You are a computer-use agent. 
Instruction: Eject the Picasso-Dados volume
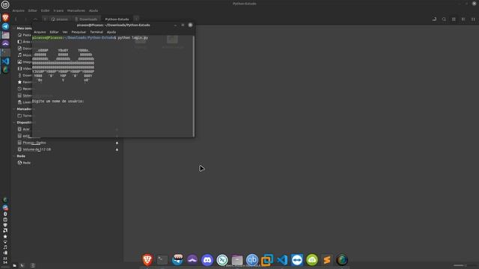(117, 143)
